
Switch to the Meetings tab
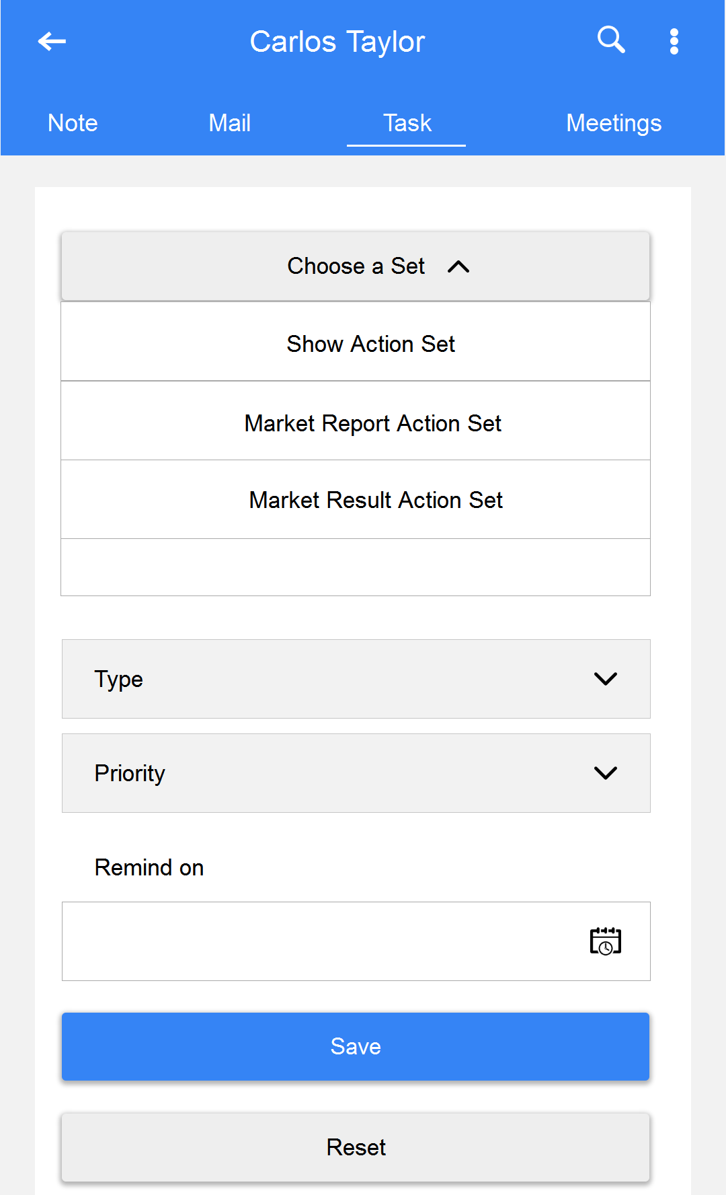pos(614,123)
